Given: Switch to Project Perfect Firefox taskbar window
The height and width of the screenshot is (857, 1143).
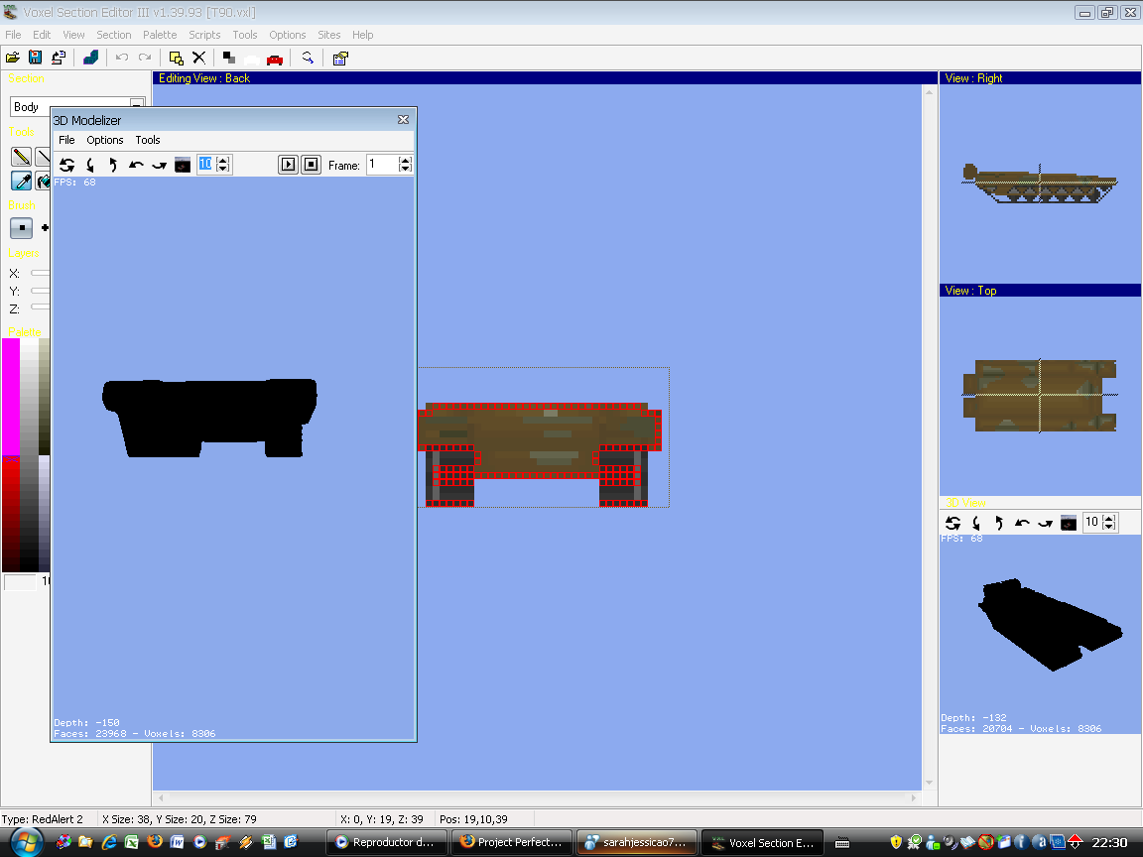Looking at the screenshot, I should click(512, 842).
